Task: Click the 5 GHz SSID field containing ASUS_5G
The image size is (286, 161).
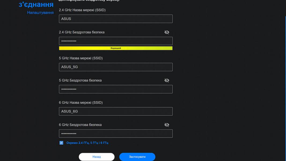Action: click(x=116, y=67)
